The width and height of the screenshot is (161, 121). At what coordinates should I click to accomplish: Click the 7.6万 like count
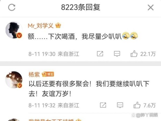coord(149,105)
